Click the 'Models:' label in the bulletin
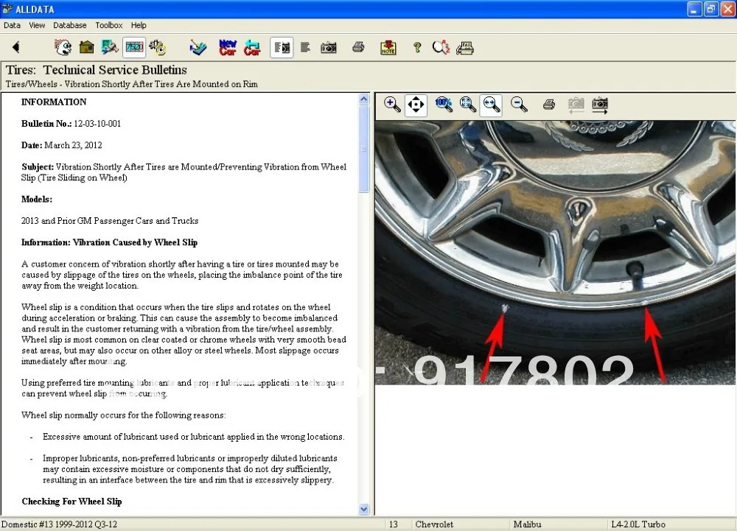The width and height of the screenshot is (737, 531). pyautogui.click(x=37, y=199)
